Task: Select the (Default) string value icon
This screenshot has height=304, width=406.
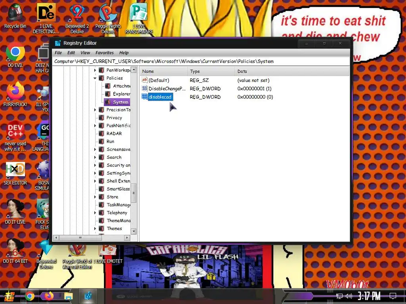Action: (144, 80)
